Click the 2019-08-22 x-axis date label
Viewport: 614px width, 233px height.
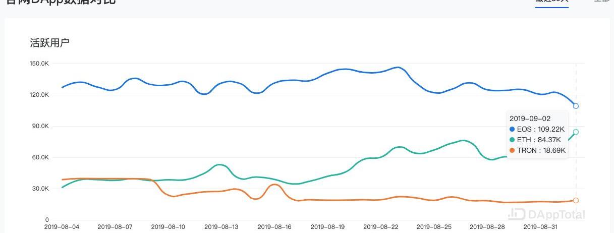point(381,227)
